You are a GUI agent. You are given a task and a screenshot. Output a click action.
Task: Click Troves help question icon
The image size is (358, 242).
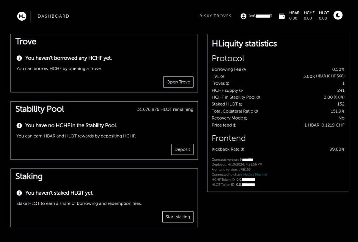point(228,84)
